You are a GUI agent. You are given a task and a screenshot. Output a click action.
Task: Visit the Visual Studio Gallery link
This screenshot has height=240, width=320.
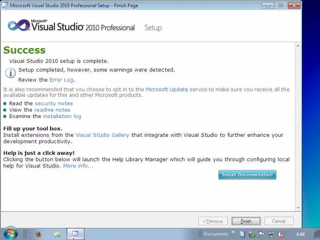coord(102,135)
